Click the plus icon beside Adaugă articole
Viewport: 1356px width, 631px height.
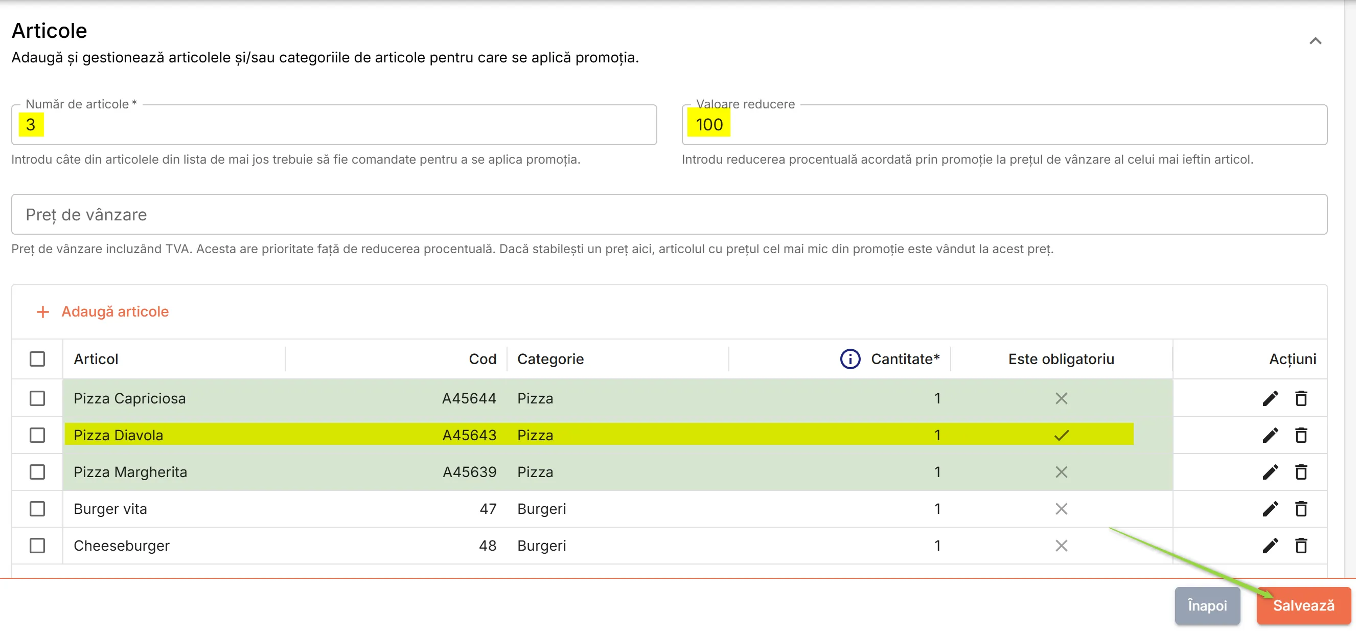tap(42, 312)
